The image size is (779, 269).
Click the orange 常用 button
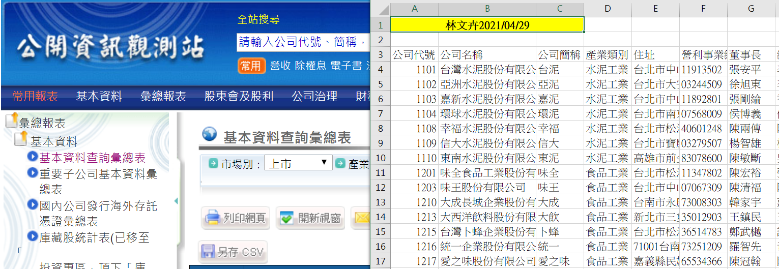click(x=251, y=66)
